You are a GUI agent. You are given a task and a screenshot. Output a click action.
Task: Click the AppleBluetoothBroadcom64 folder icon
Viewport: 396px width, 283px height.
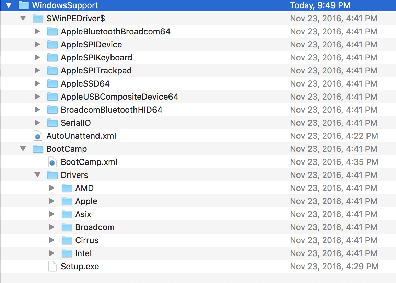[x=53, y=31]
